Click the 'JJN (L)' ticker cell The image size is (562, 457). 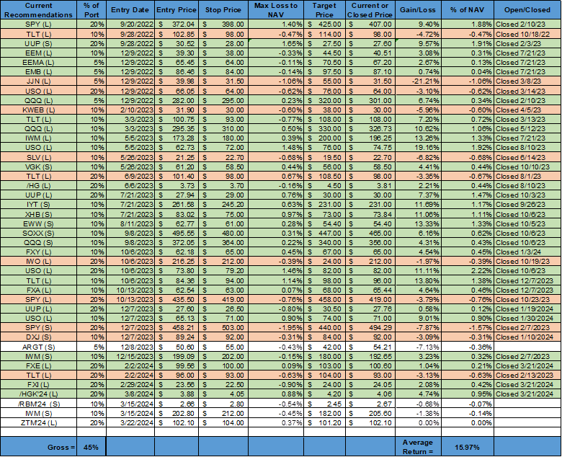tap(38, 81)
